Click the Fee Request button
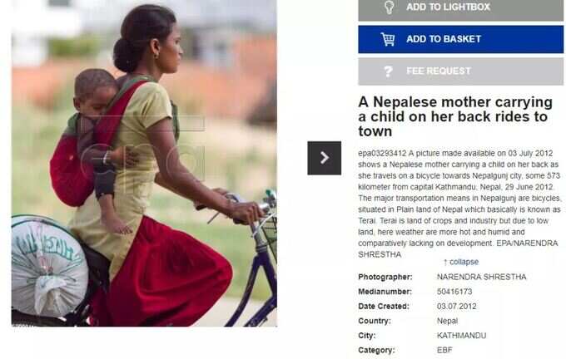Screen dimensions: 566x359 click(x=460, y=71)
